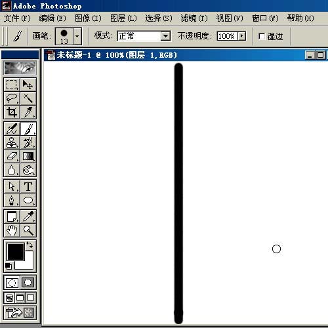Select the Path Component Selection arrow tool
The image size is (328, 328).
pos(12,186)
